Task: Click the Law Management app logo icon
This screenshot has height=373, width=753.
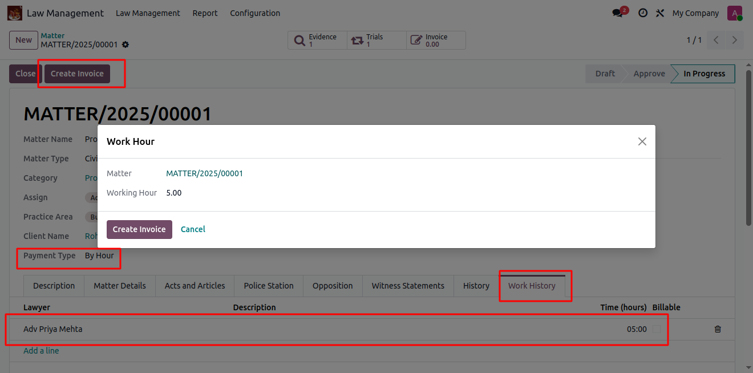Action: coord(15,13)
